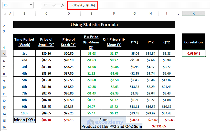Click the sum $76.67 cell
Viewport: 210px width, 131px height.
(151, 120)
